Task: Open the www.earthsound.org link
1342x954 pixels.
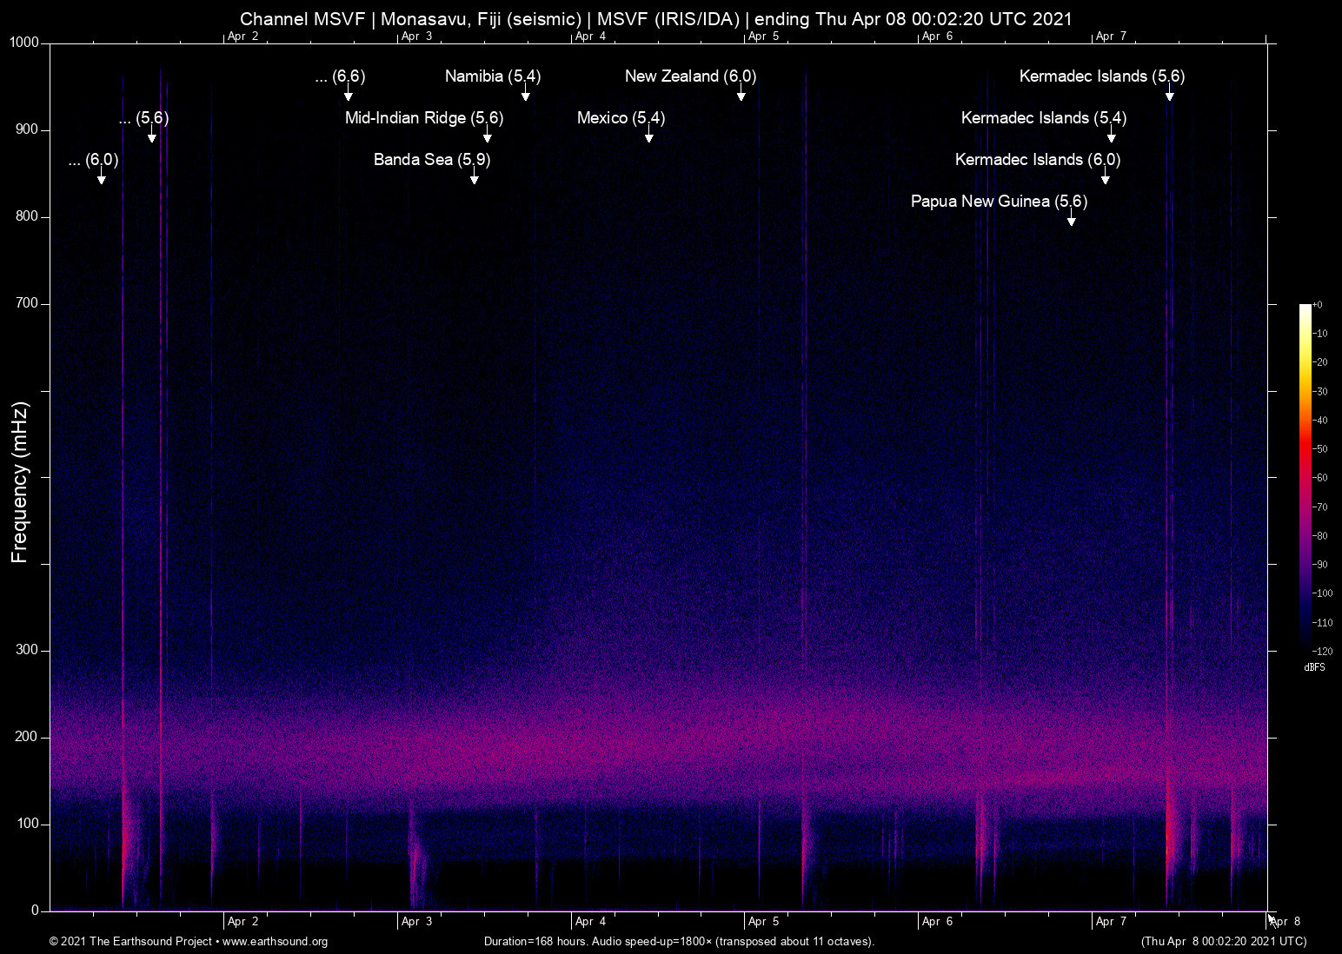Action: click(x=278, y=942)
